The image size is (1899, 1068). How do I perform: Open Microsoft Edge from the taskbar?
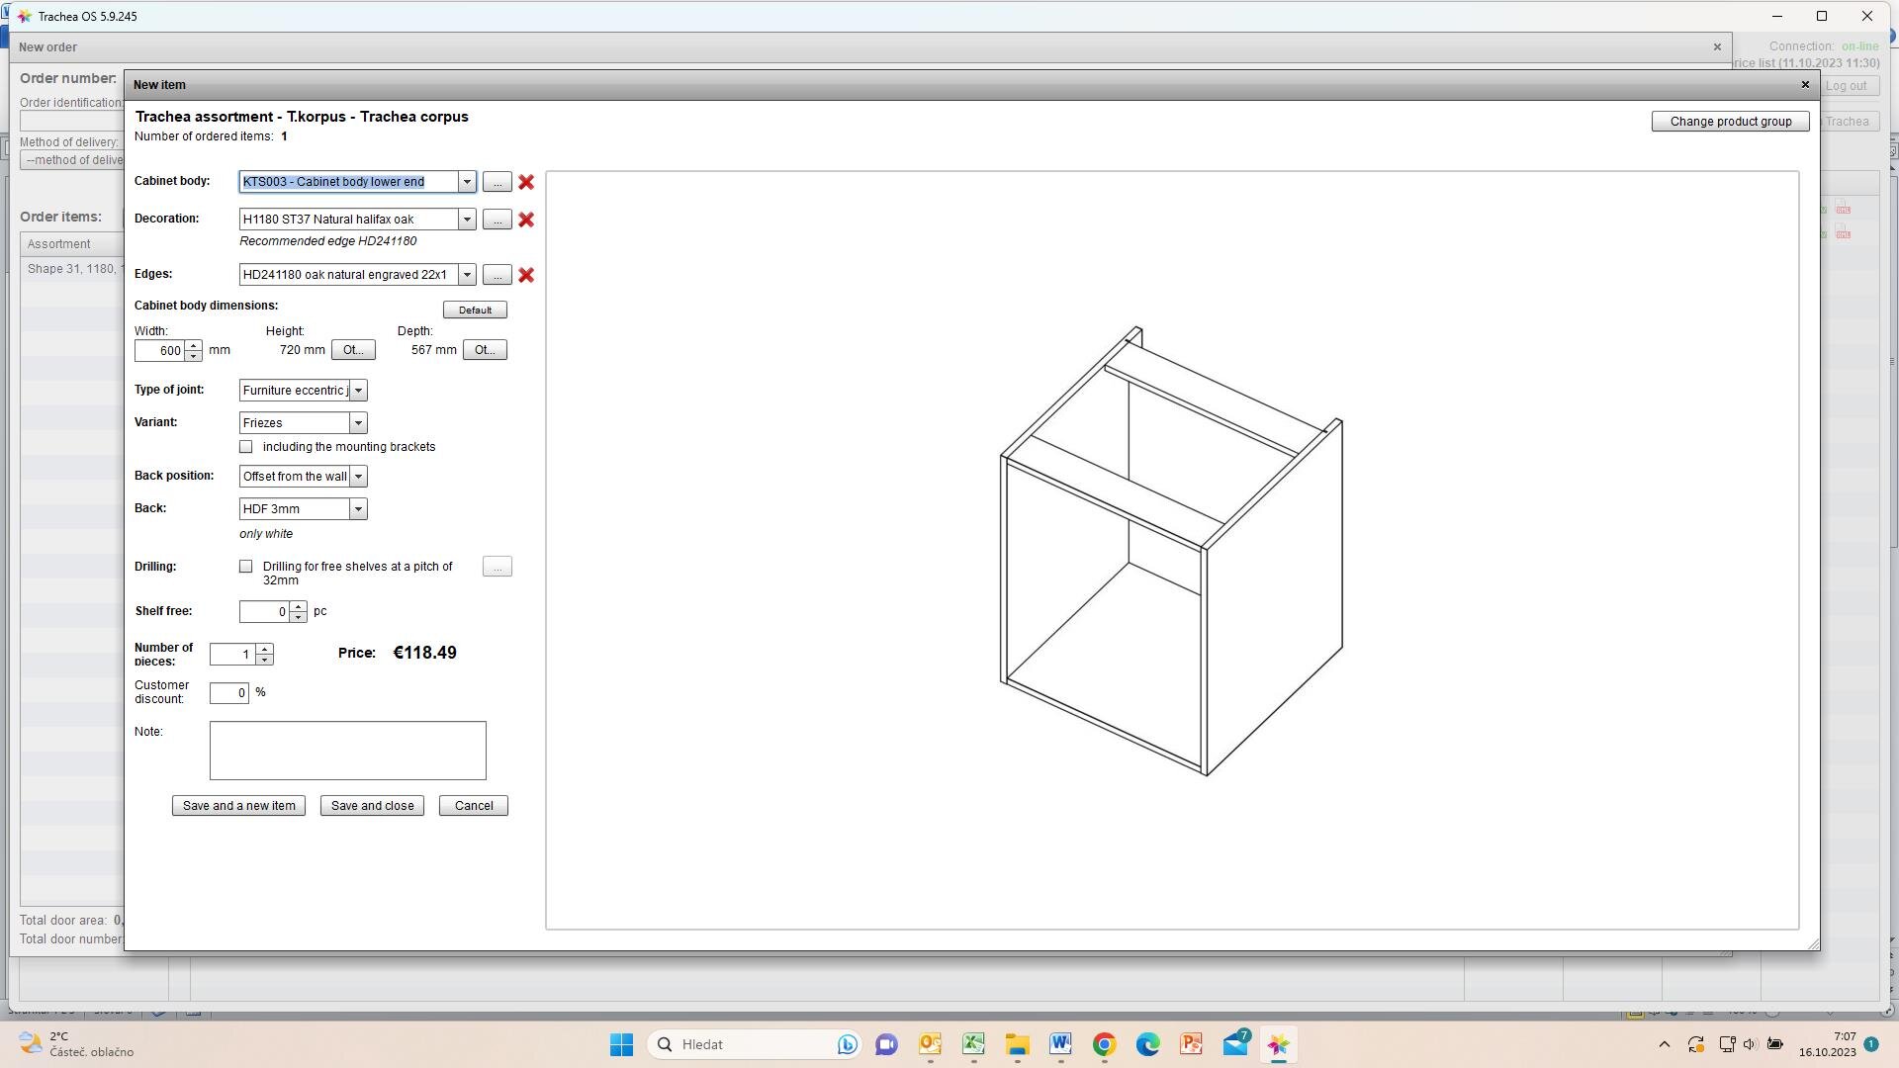pos(1147,1044)
